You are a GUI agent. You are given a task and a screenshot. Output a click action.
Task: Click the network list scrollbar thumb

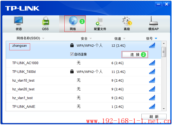[x=164, y=52]
